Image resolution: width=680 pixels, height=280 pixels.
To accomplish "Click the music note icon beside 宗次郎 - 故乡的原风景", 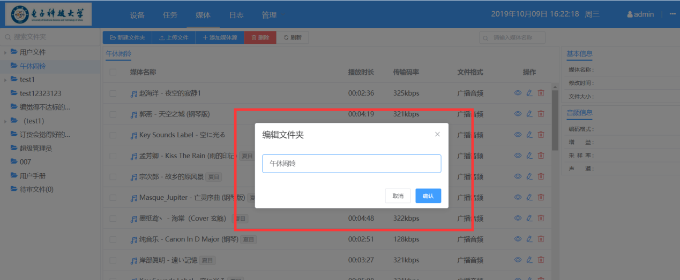I will click(134, 177).
